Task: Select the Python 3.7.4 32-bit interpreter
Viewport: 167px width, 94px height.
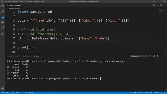Action: (x=22, y=93)
